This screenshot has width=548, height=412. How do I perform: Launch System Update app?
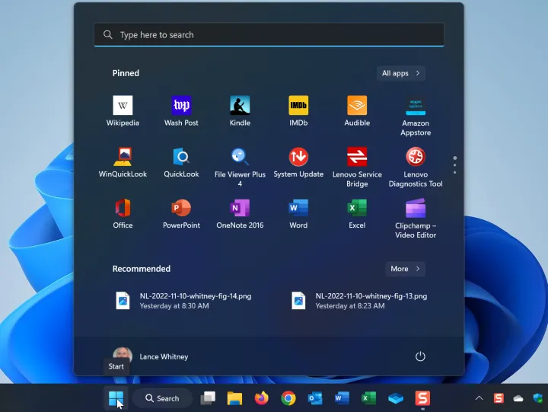tap(298, 158)
